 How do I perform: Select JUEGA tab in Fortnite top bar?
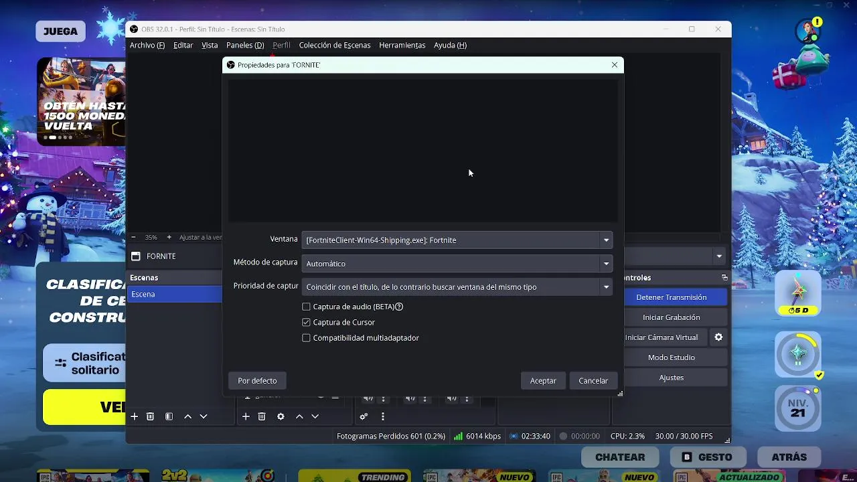60,31
